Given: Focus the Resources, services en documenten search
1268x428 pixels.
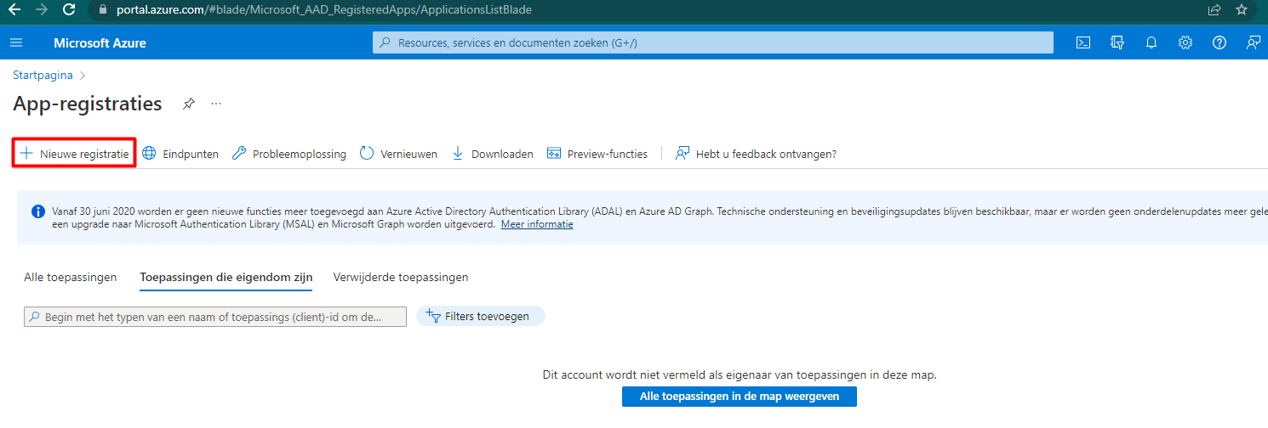Looking at the screenshot, I should (x=713, y=42).
